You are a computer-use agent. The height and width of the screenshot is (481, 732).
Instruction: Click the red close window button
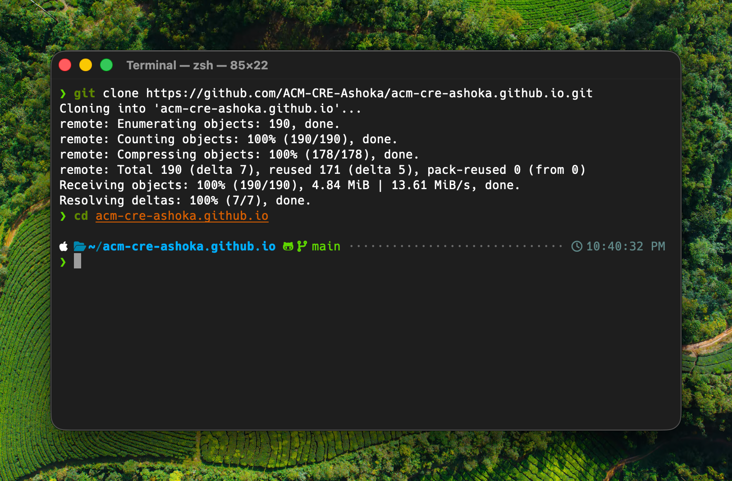65,65
